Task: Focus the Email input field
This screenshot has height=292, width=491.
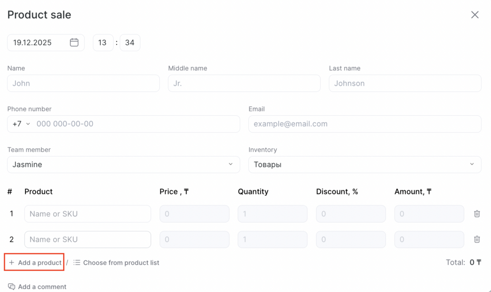Action: click(x=364, y=124)
